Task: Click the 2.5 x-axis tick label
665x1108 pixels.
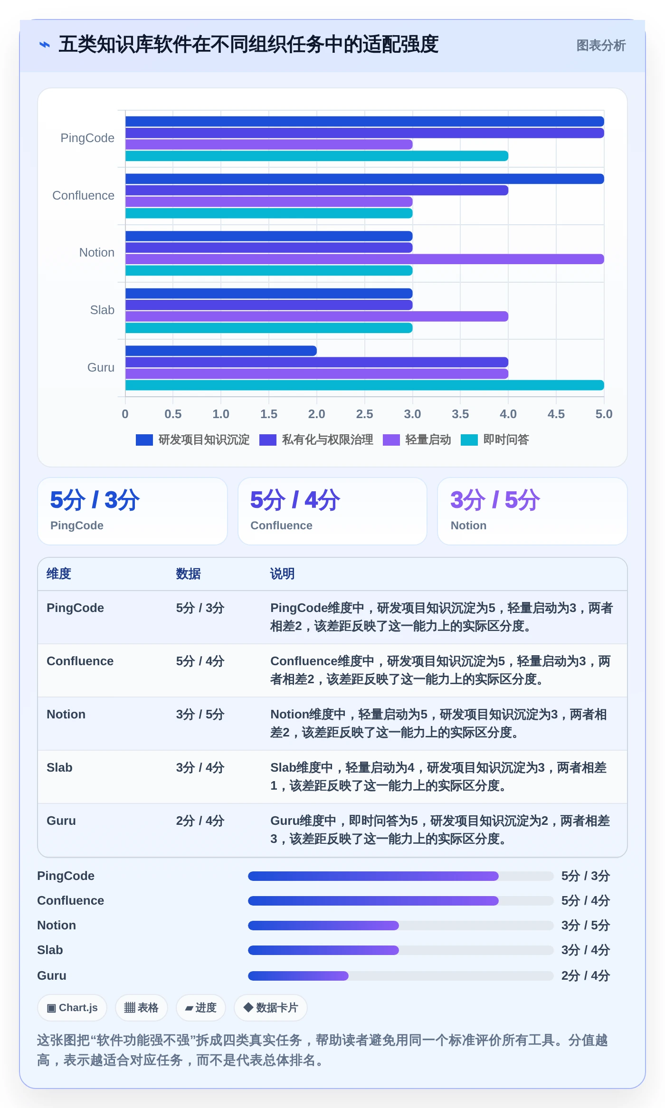Action: pos(364,414)
